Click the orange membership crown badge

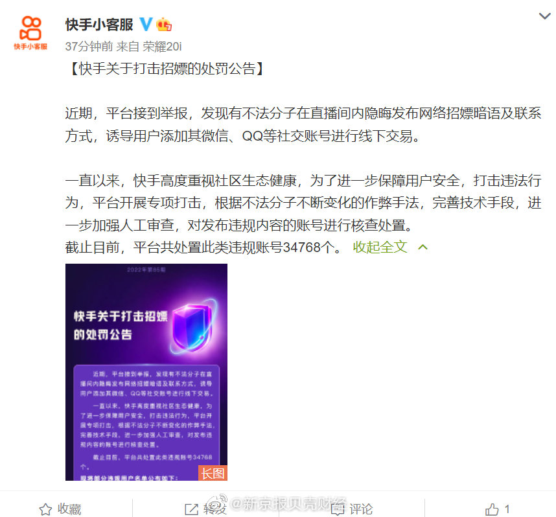pos(164,24)
